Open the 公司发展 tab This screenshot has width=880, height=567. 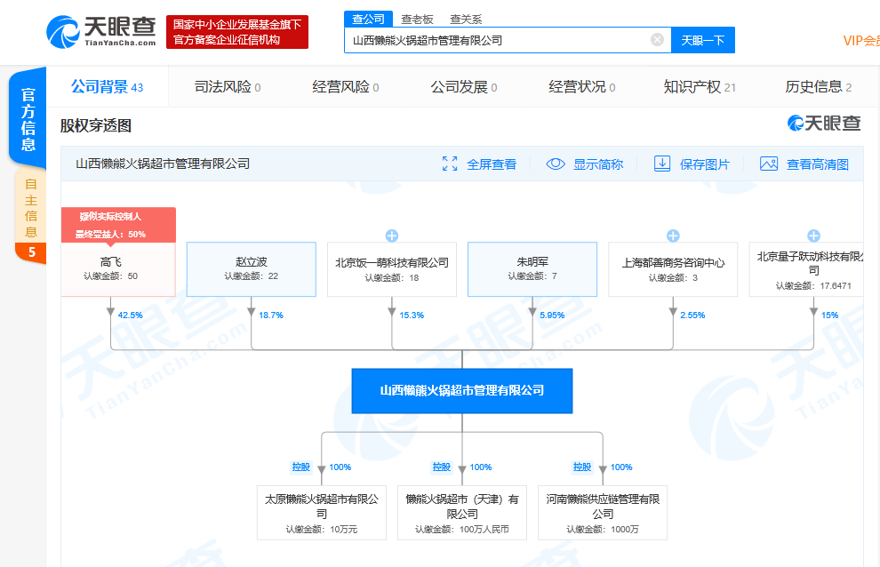(464, 87)
